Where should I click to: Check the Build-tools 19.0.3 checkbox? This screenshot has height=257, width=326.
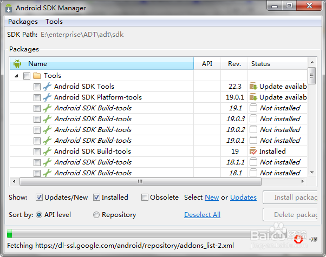[x=37, y=119]
